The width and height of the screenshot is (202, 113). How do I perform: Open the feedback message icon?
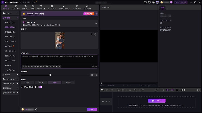149,2
